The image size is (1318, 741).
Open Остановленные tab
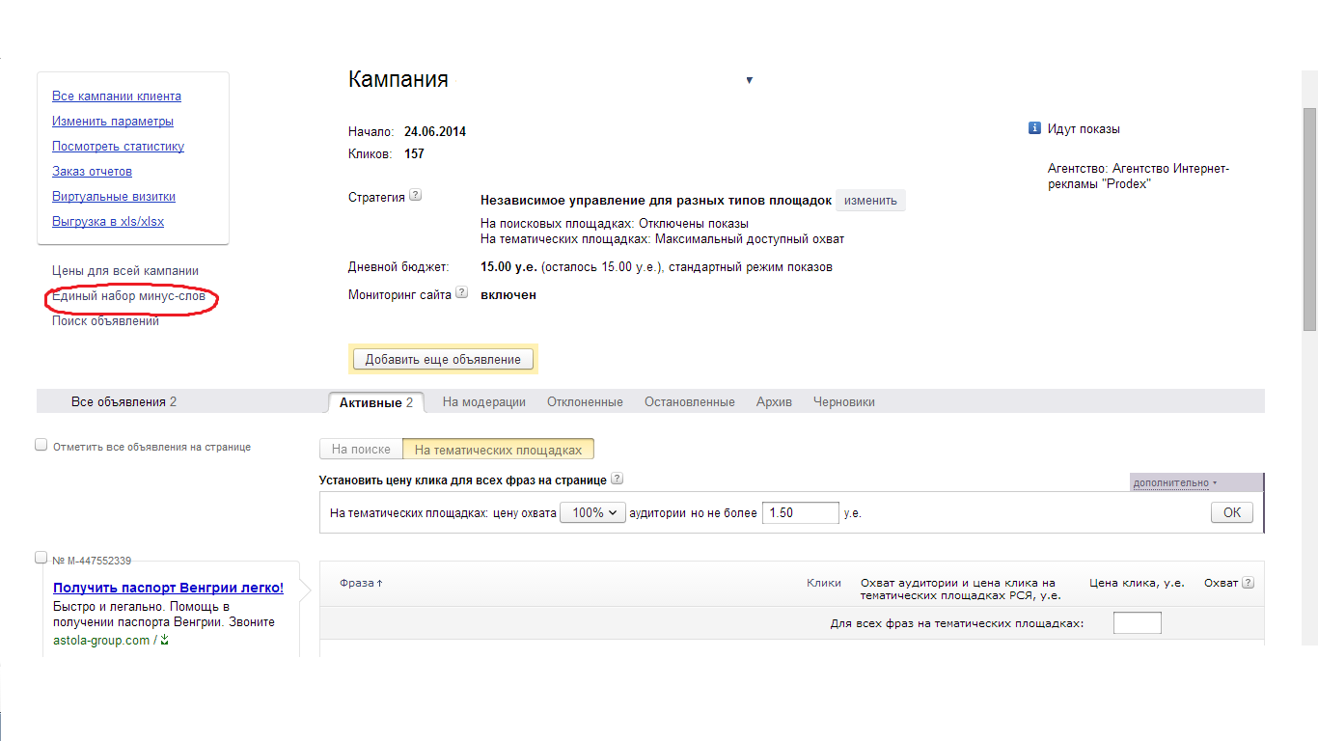click(x=690, y=402)
